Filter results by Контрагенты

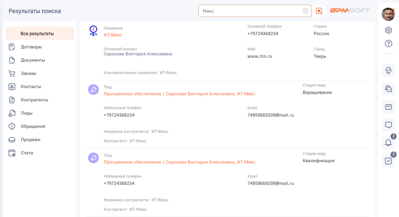(x=34, y=100)
